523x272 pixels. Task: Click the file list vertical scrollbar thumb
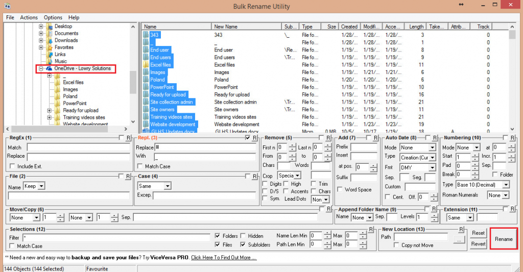point(512,35)
